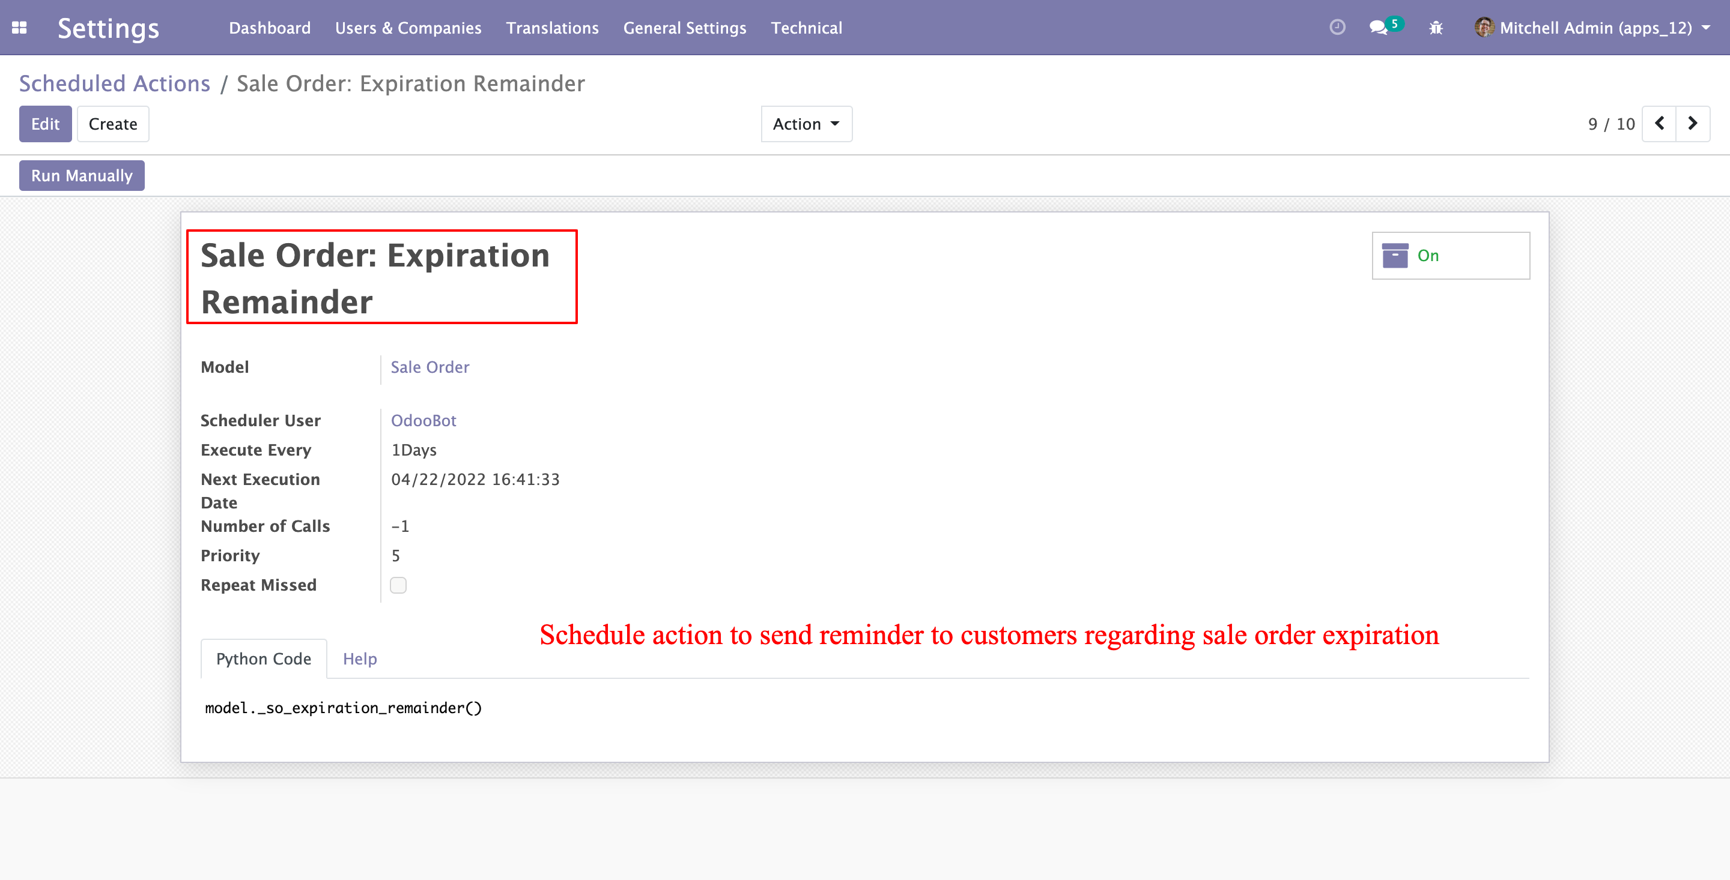Expand the Action dropdown
Viewport: 1730px width, 880px height.
(x=806, y=124)
